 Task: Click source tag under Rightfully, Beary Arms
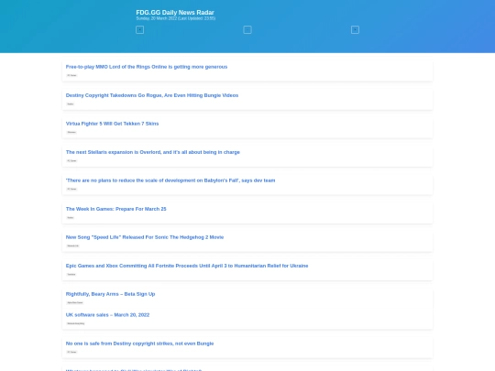75,302
